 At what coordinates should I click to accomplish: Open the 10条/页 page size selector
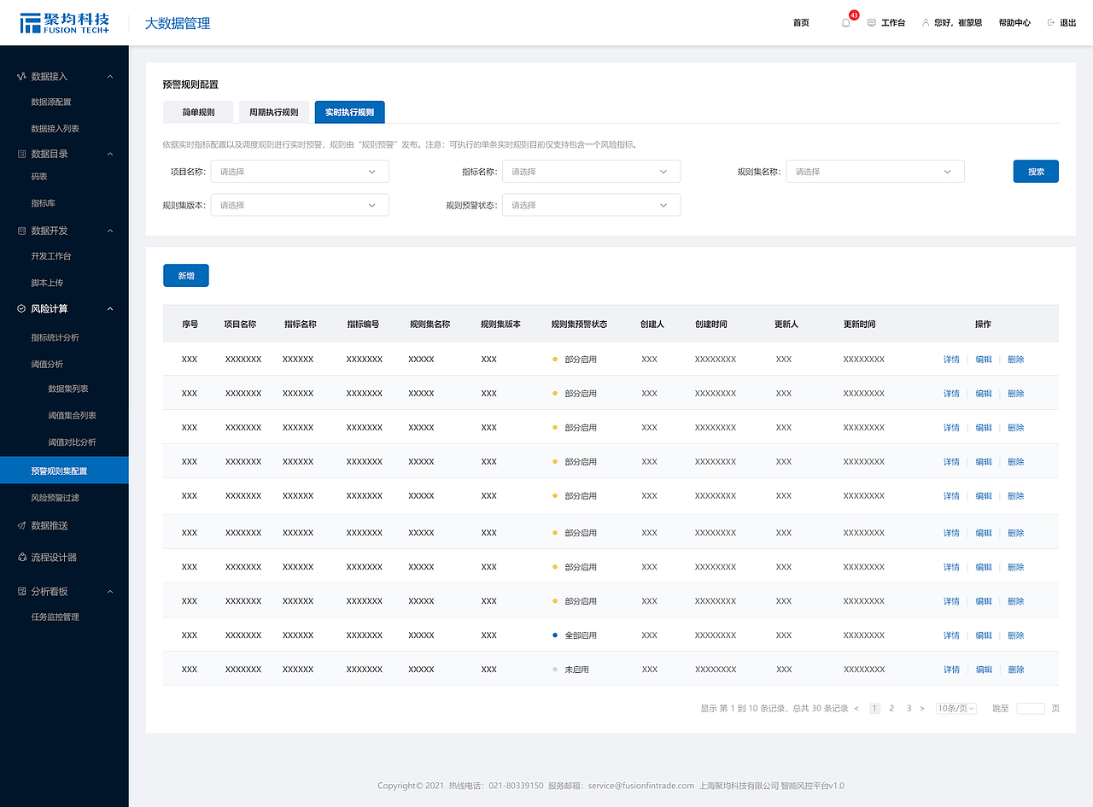pos(956,709)
